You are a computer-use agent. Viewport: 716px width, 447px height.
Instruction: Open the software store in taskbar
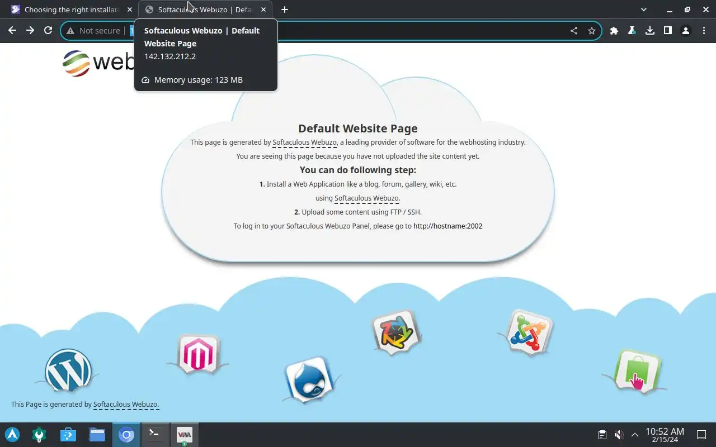click(x=68, y=435)
